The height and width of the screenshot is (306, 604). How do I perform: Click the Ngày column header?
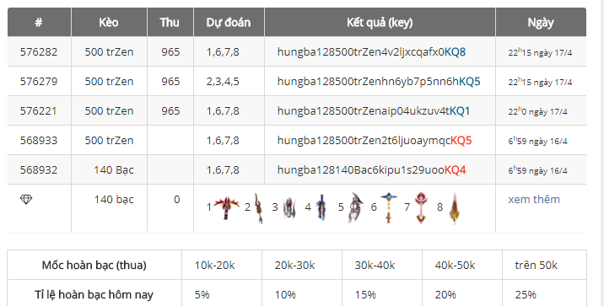(x=541, y=22)
